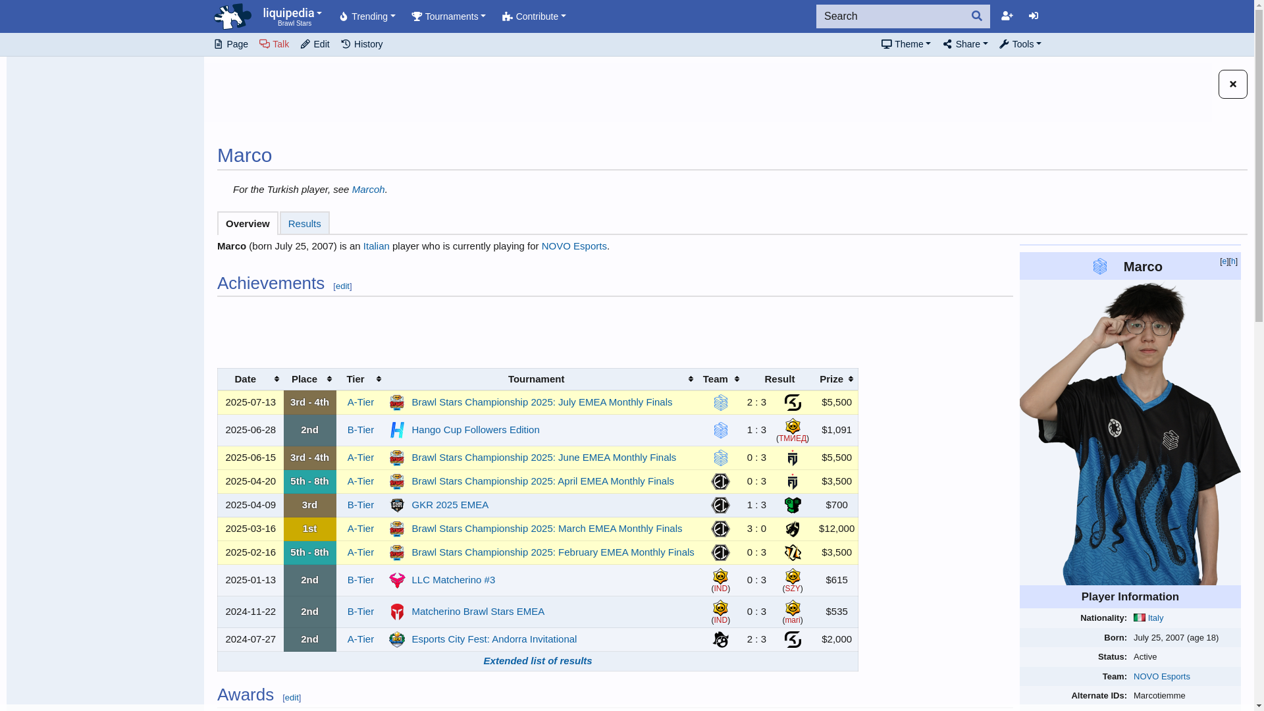Screen dimensions: 1264x711
Task: Open NOVO Esports link in intro sentence
Action: coord(574,246)
